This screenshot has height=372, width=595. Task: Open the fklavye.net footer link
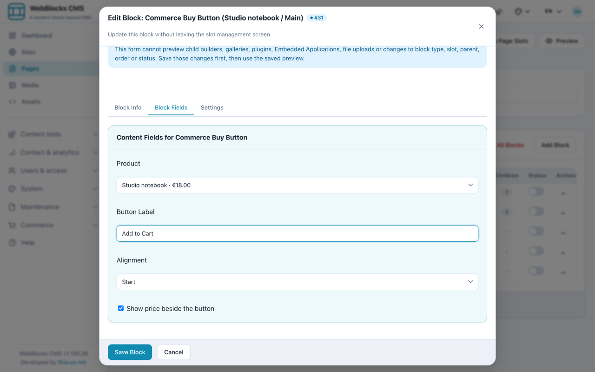point(73,362)
